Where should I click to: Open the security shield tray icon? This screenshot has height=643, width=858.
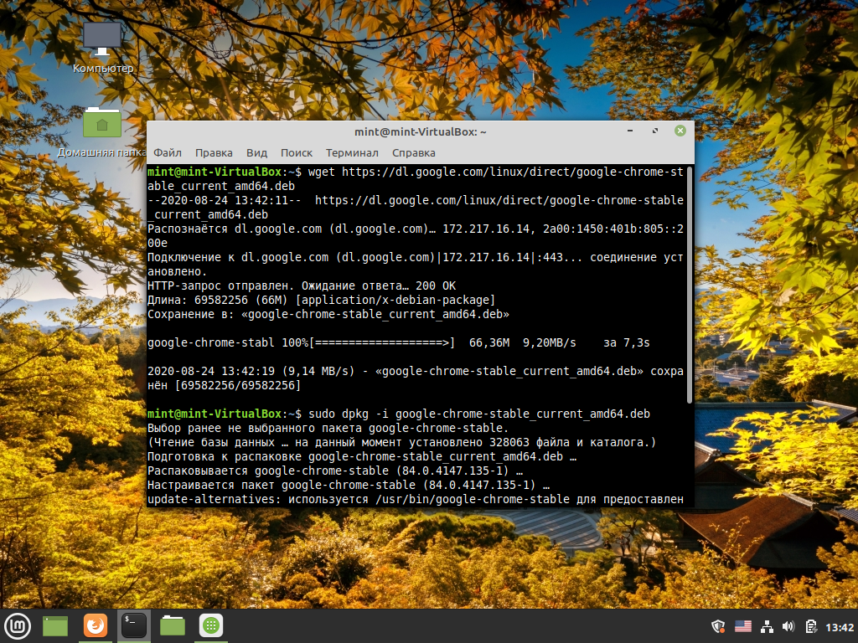(x=718, y=626)
